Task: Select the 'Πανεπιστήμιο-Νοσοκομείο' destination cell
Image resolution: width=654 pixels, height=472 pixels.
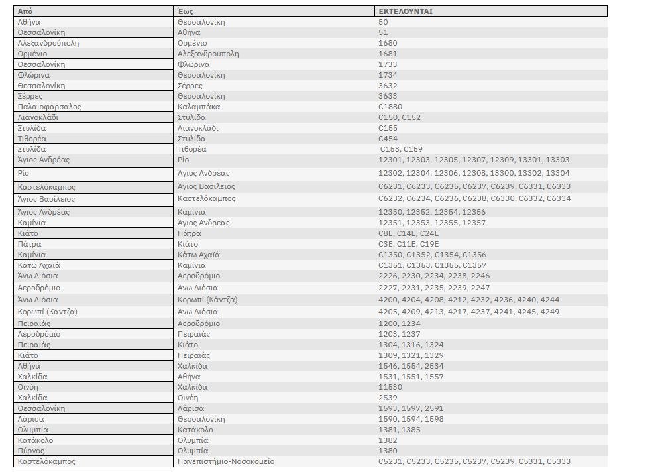Action: pos(225,461)
